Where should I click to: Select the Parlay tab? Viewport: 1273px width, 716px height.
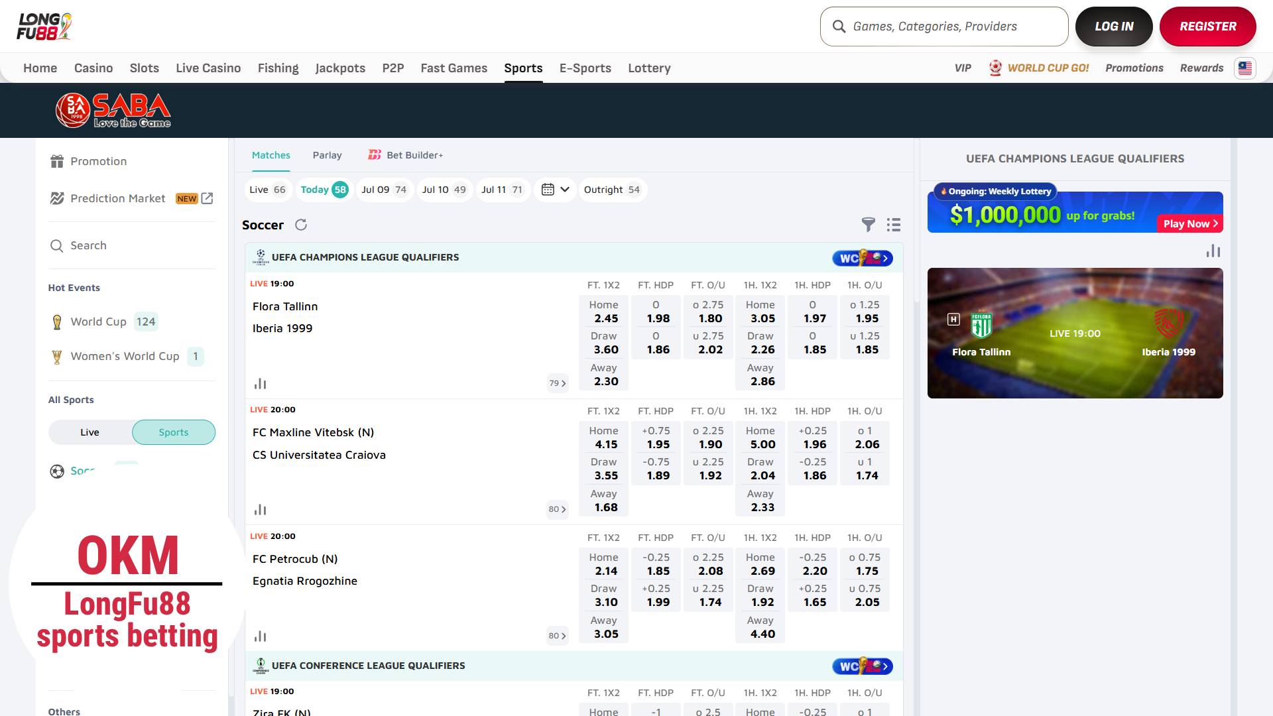coord(328,155)
